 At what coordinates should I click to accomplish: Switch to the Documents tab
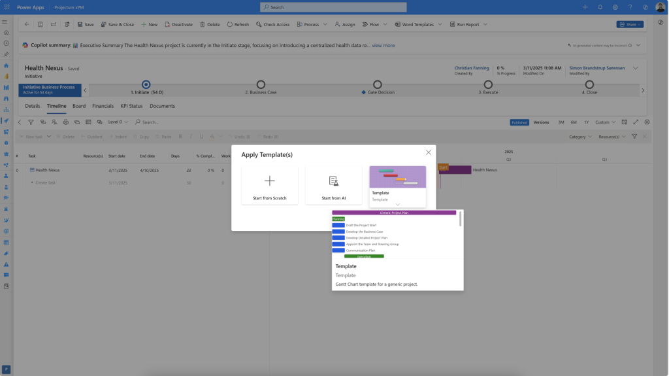(x=162, y=106)
